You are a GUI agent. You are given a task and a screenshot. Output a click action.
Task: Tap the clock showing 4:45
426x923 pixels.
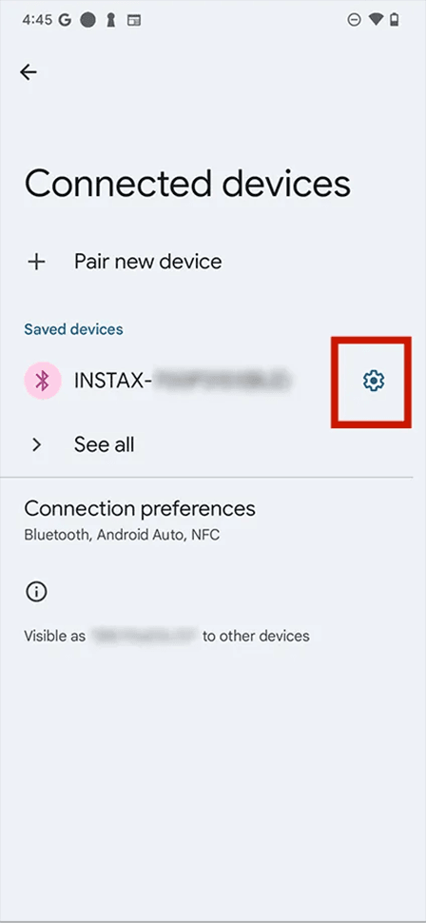point(38,20)
